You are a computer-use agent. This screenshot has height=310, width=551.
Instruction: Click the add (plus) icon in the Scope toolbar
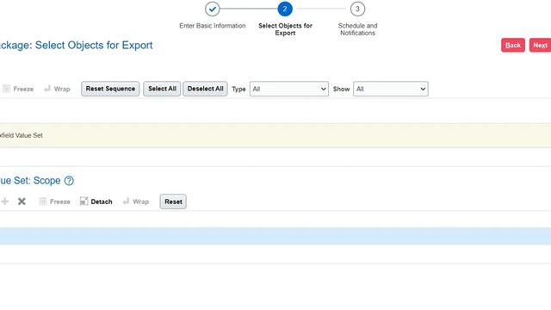coord(5,201)
